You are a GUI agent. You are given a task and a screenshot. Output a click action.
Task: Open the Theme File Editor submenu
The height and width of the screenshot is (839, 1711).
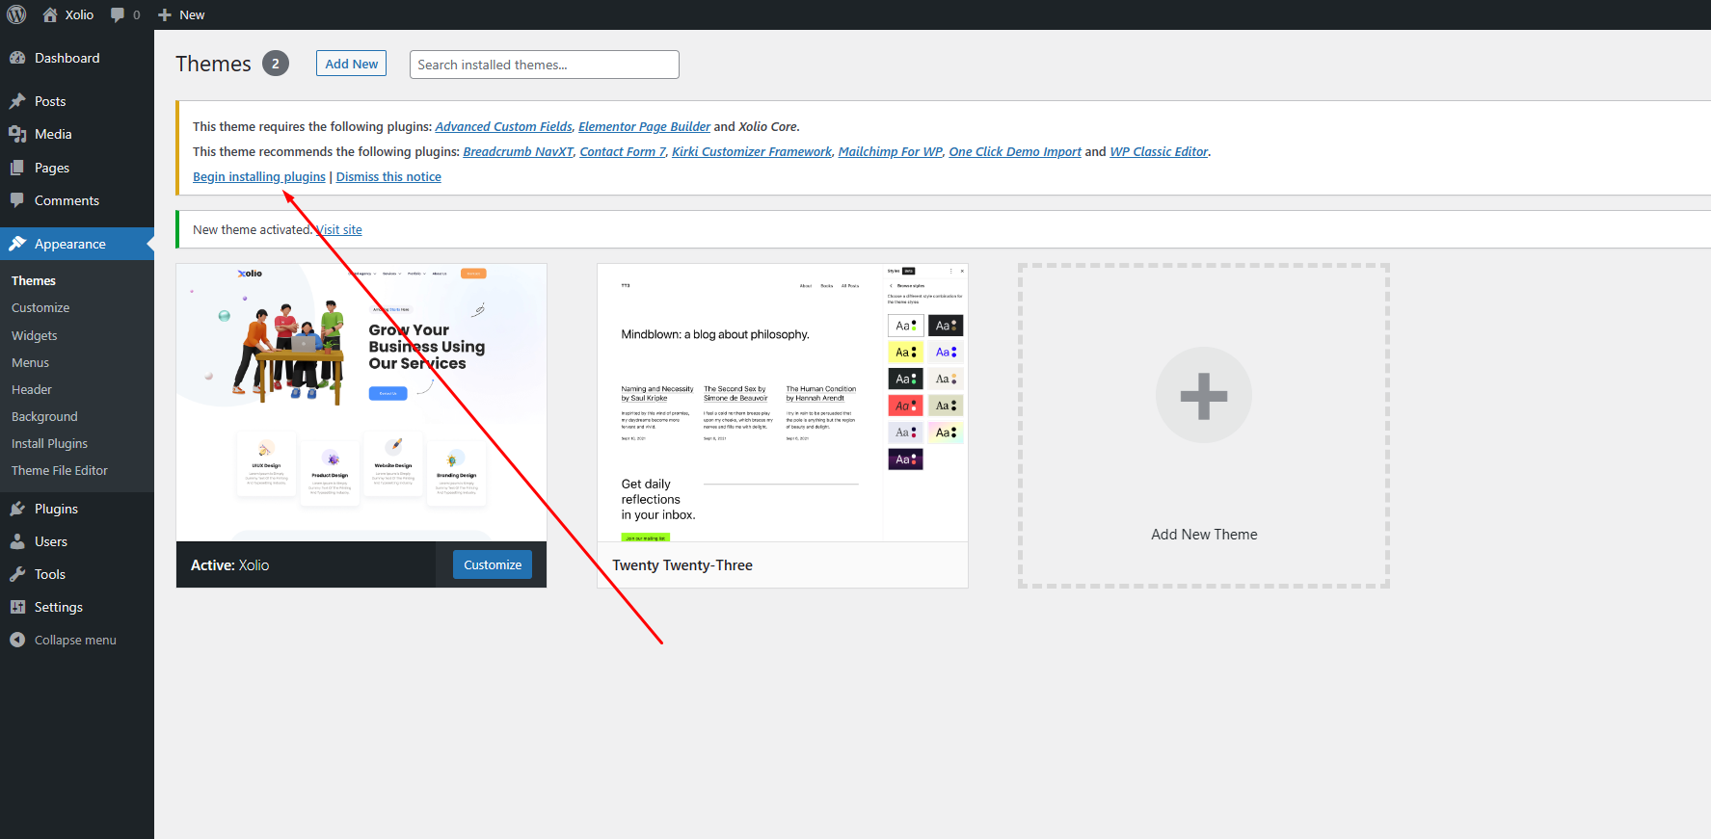point(60,470)
